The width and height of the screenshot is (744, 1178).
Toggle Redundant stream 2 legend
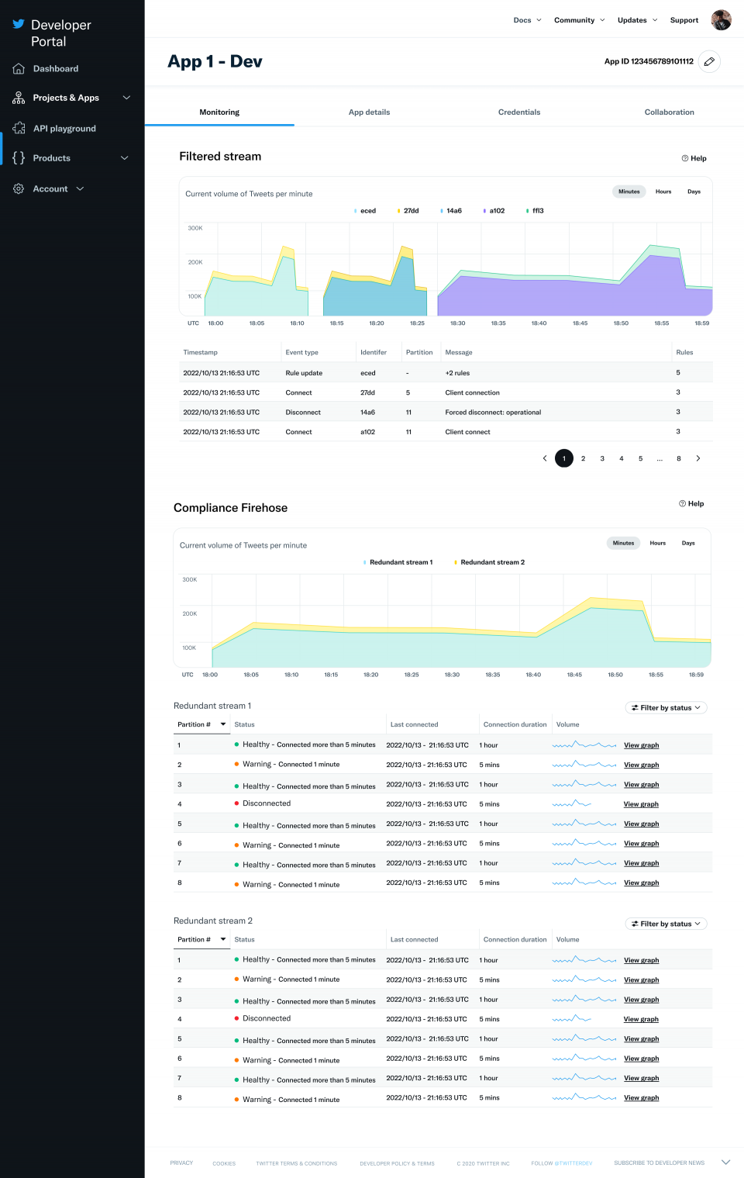click(490, 562)
